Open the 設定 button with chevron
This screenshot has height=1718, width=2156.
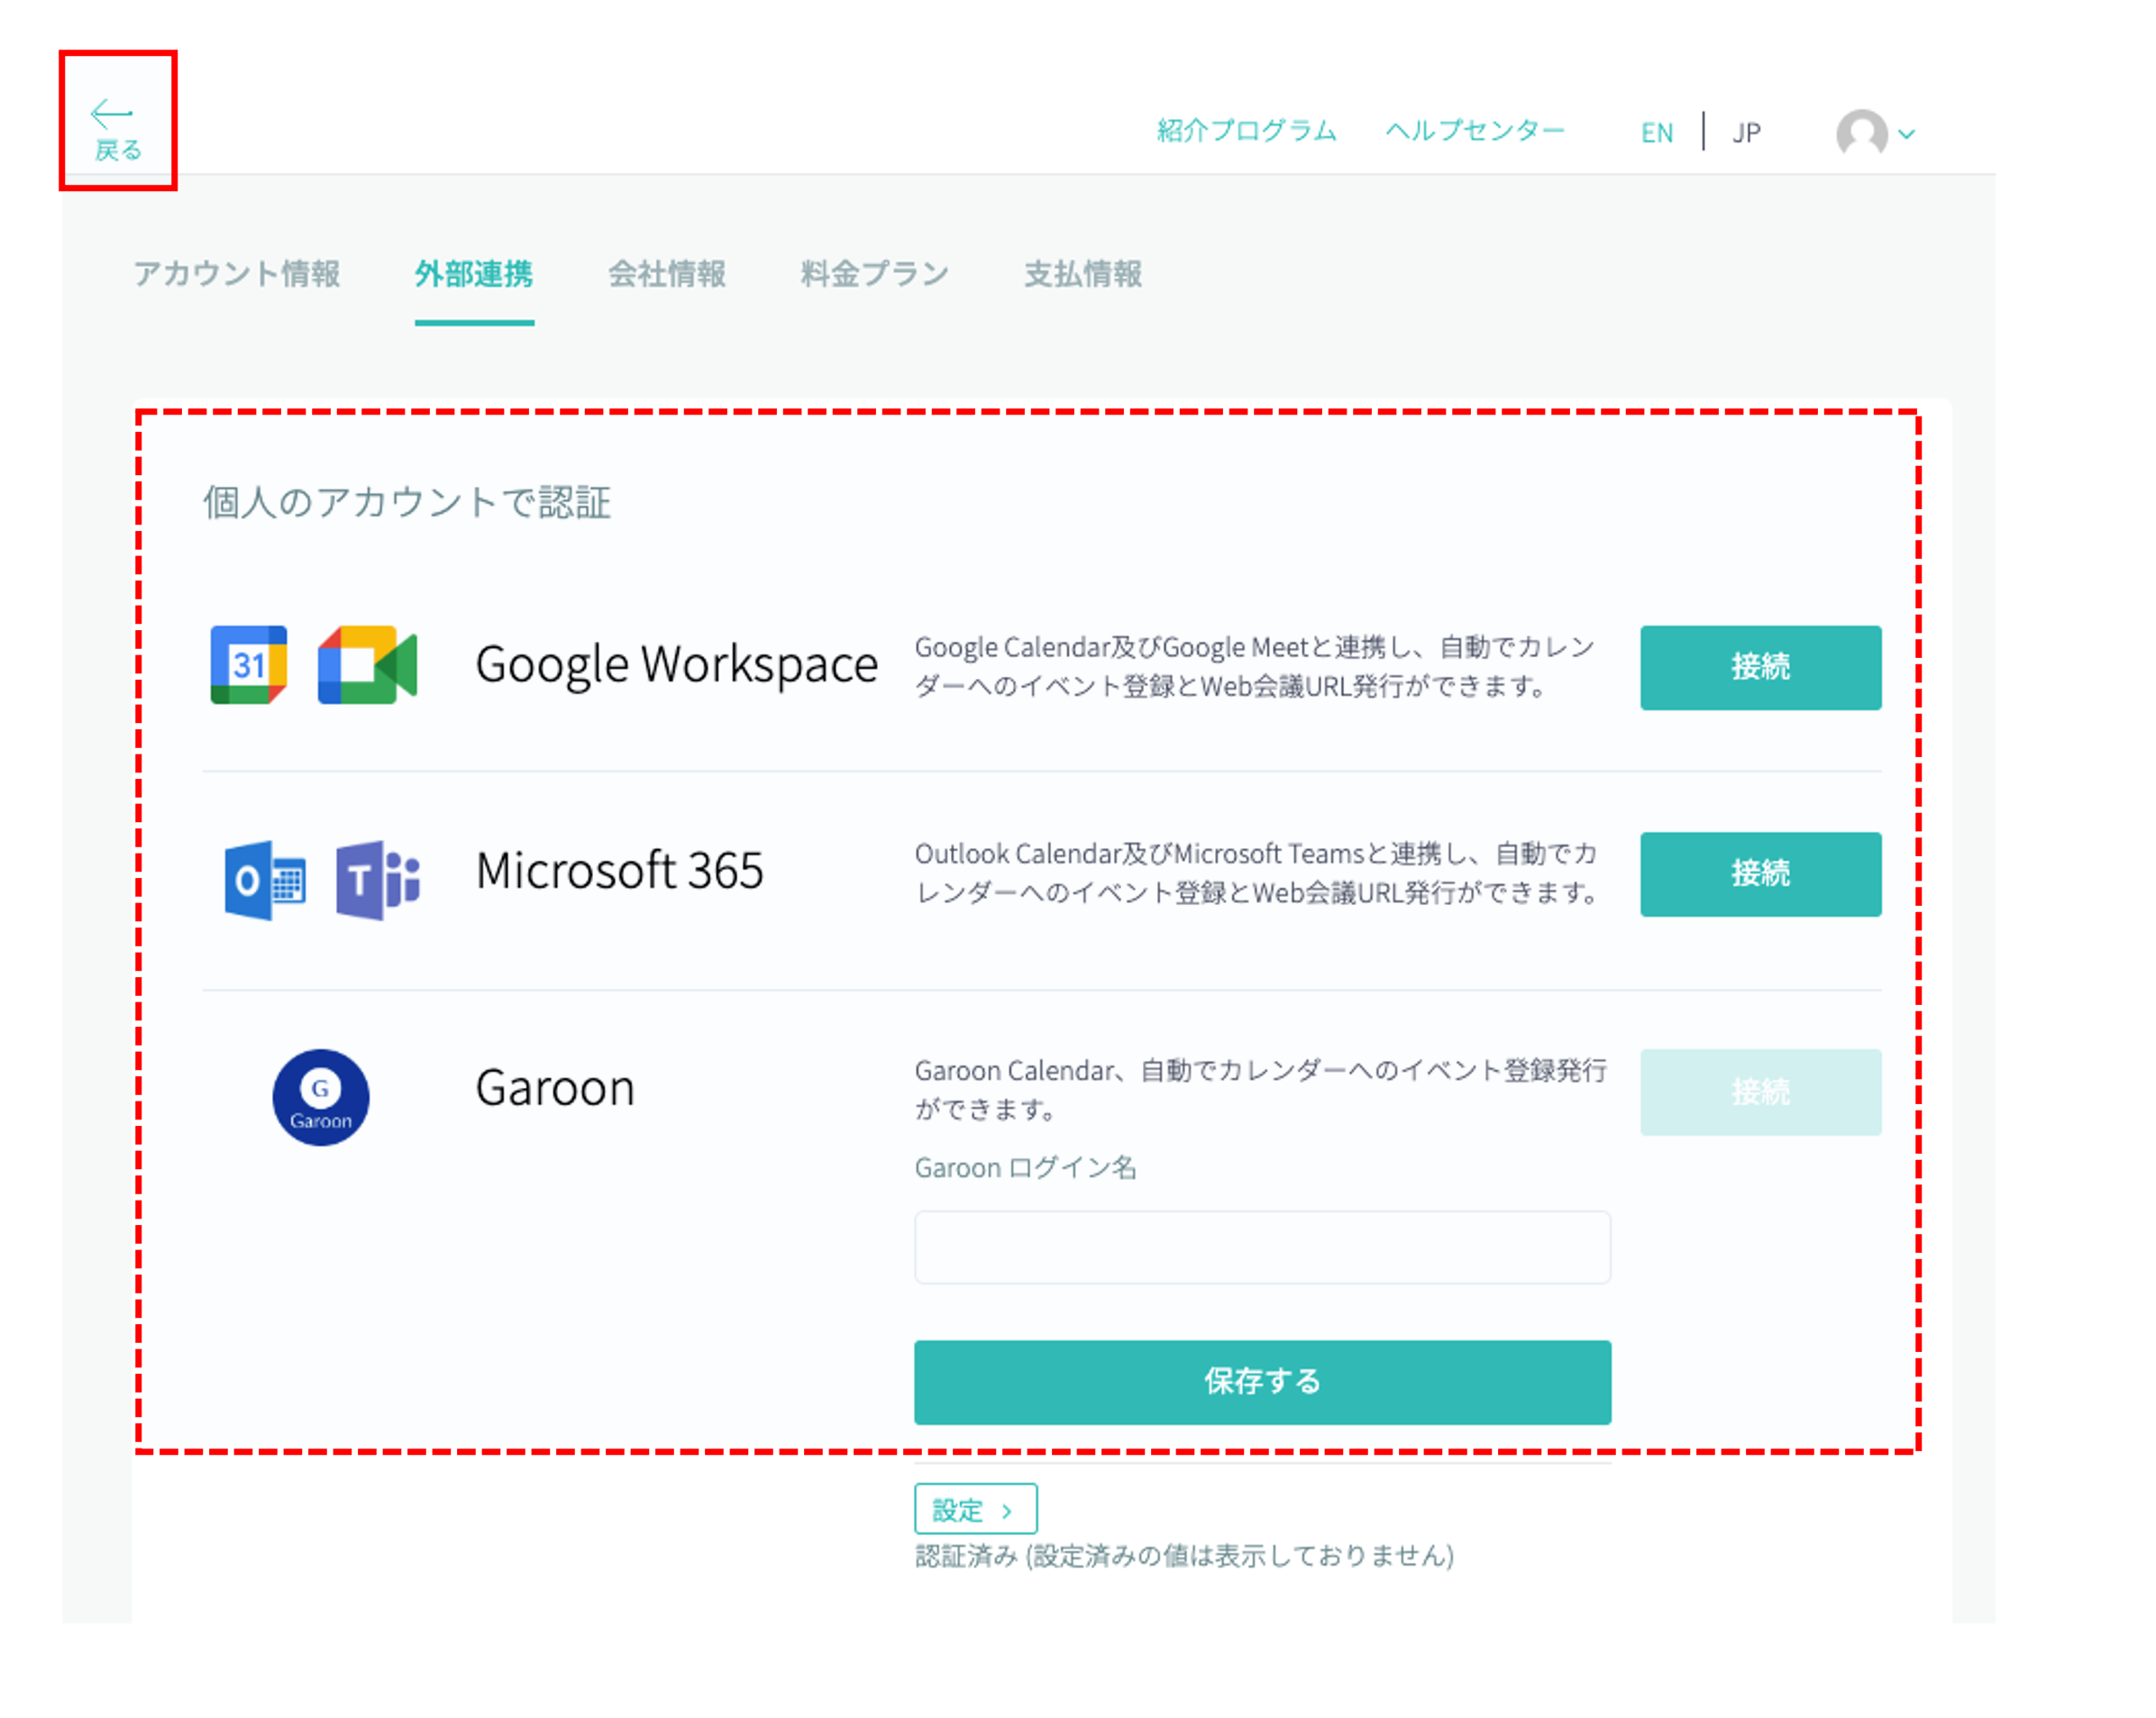(x=975, y=1509)
